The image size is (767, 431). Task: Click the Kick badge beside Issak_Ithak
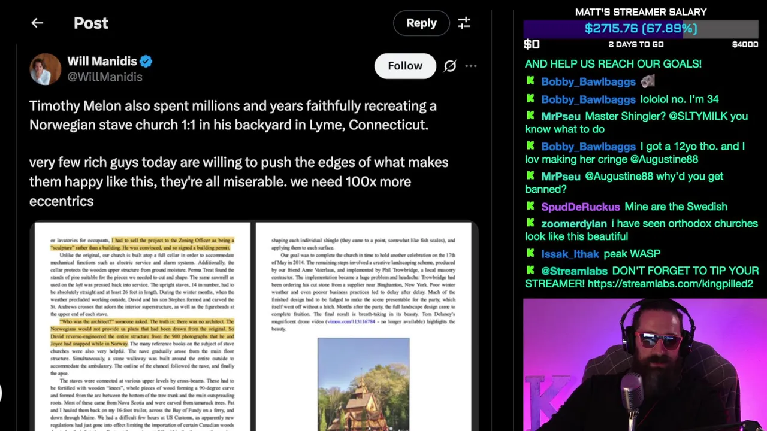tap(530, 253)
